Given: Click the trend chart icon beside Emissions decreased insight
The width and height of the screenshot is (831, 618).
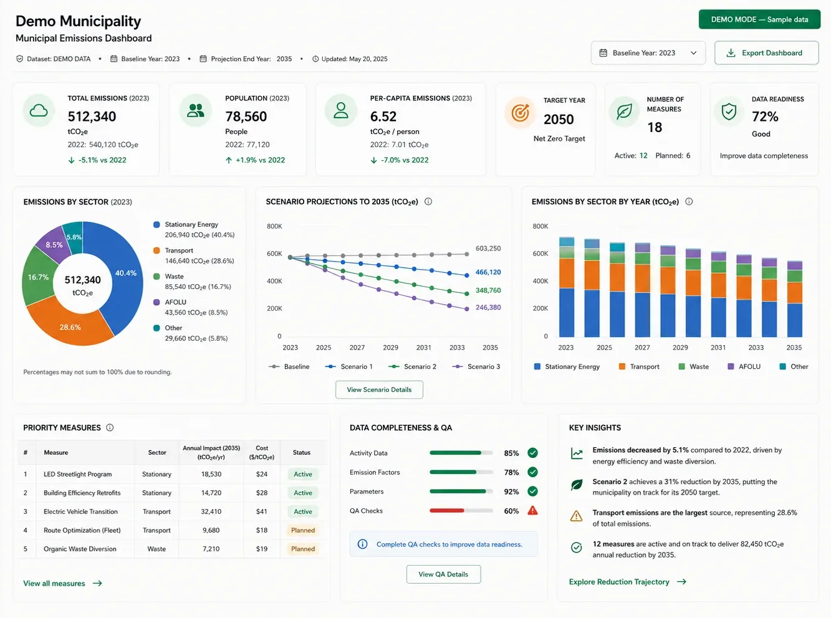Looking at the screenshot, I should pyautogui.click(x=577, y=454).
